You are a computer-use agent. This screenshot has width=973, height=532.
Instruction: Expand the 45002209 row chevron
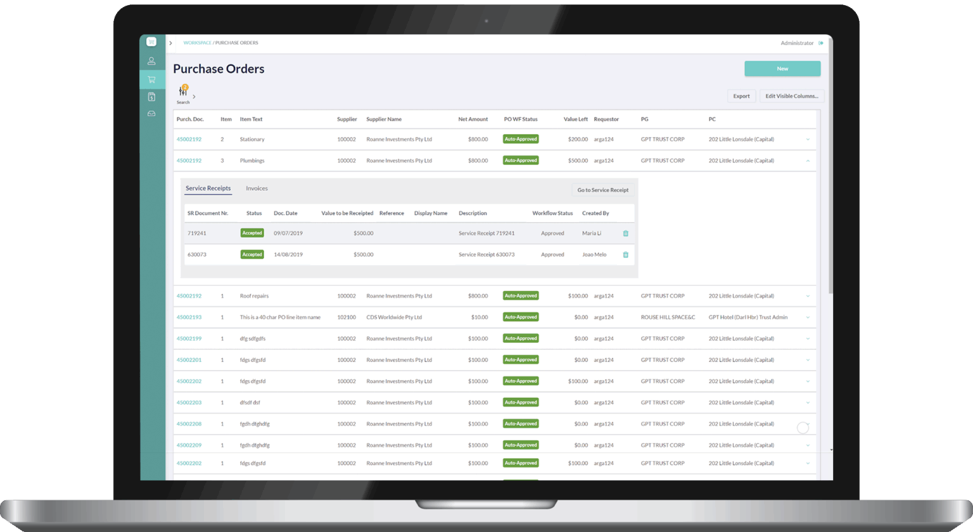pos(808,445)
